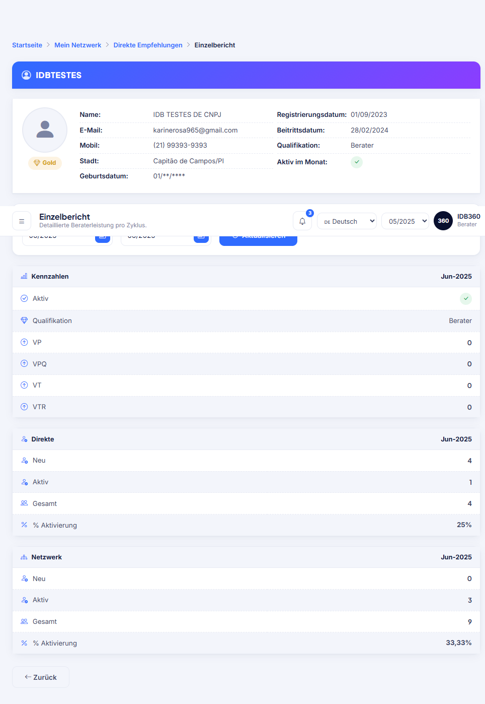The width and height of the screenshot is (485, 704).
Task: Click the icon beside Neu under Netzwerk
Action: pos(24,579)
